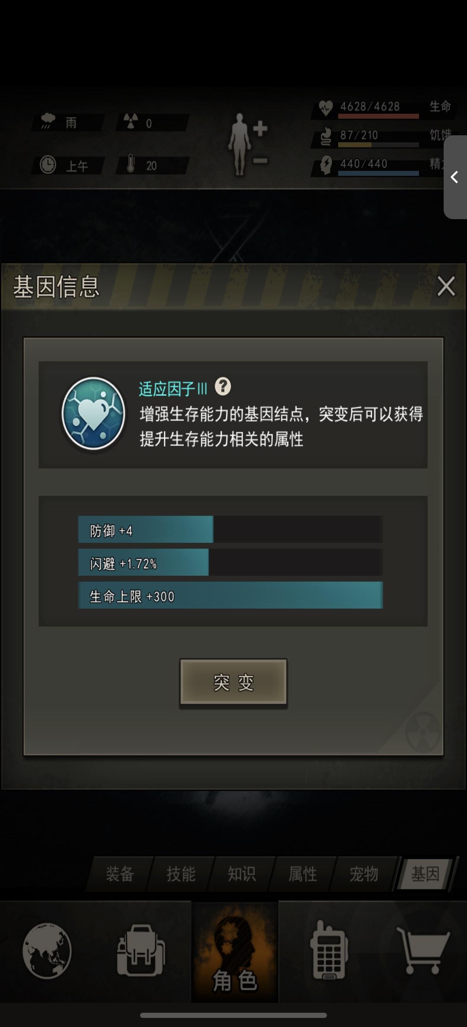Screen dimensions: 467x1027
Task: Switch to the 技能 tab
Action: (x=181, y=874)
